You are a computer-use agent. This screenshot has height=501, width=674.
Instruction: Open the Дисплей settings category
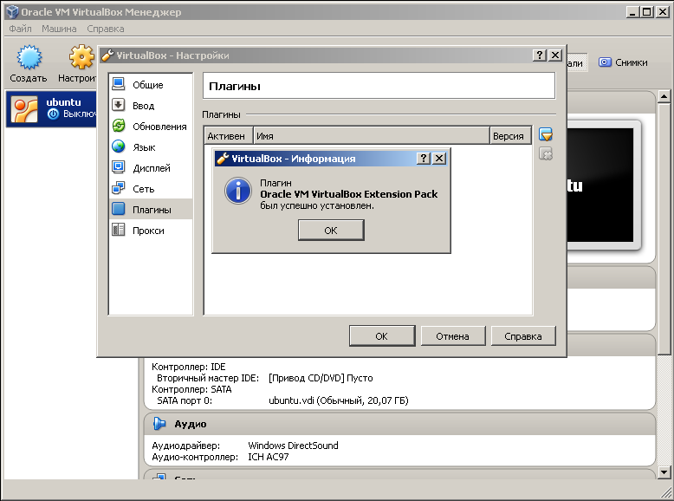[x=151, y=167]
